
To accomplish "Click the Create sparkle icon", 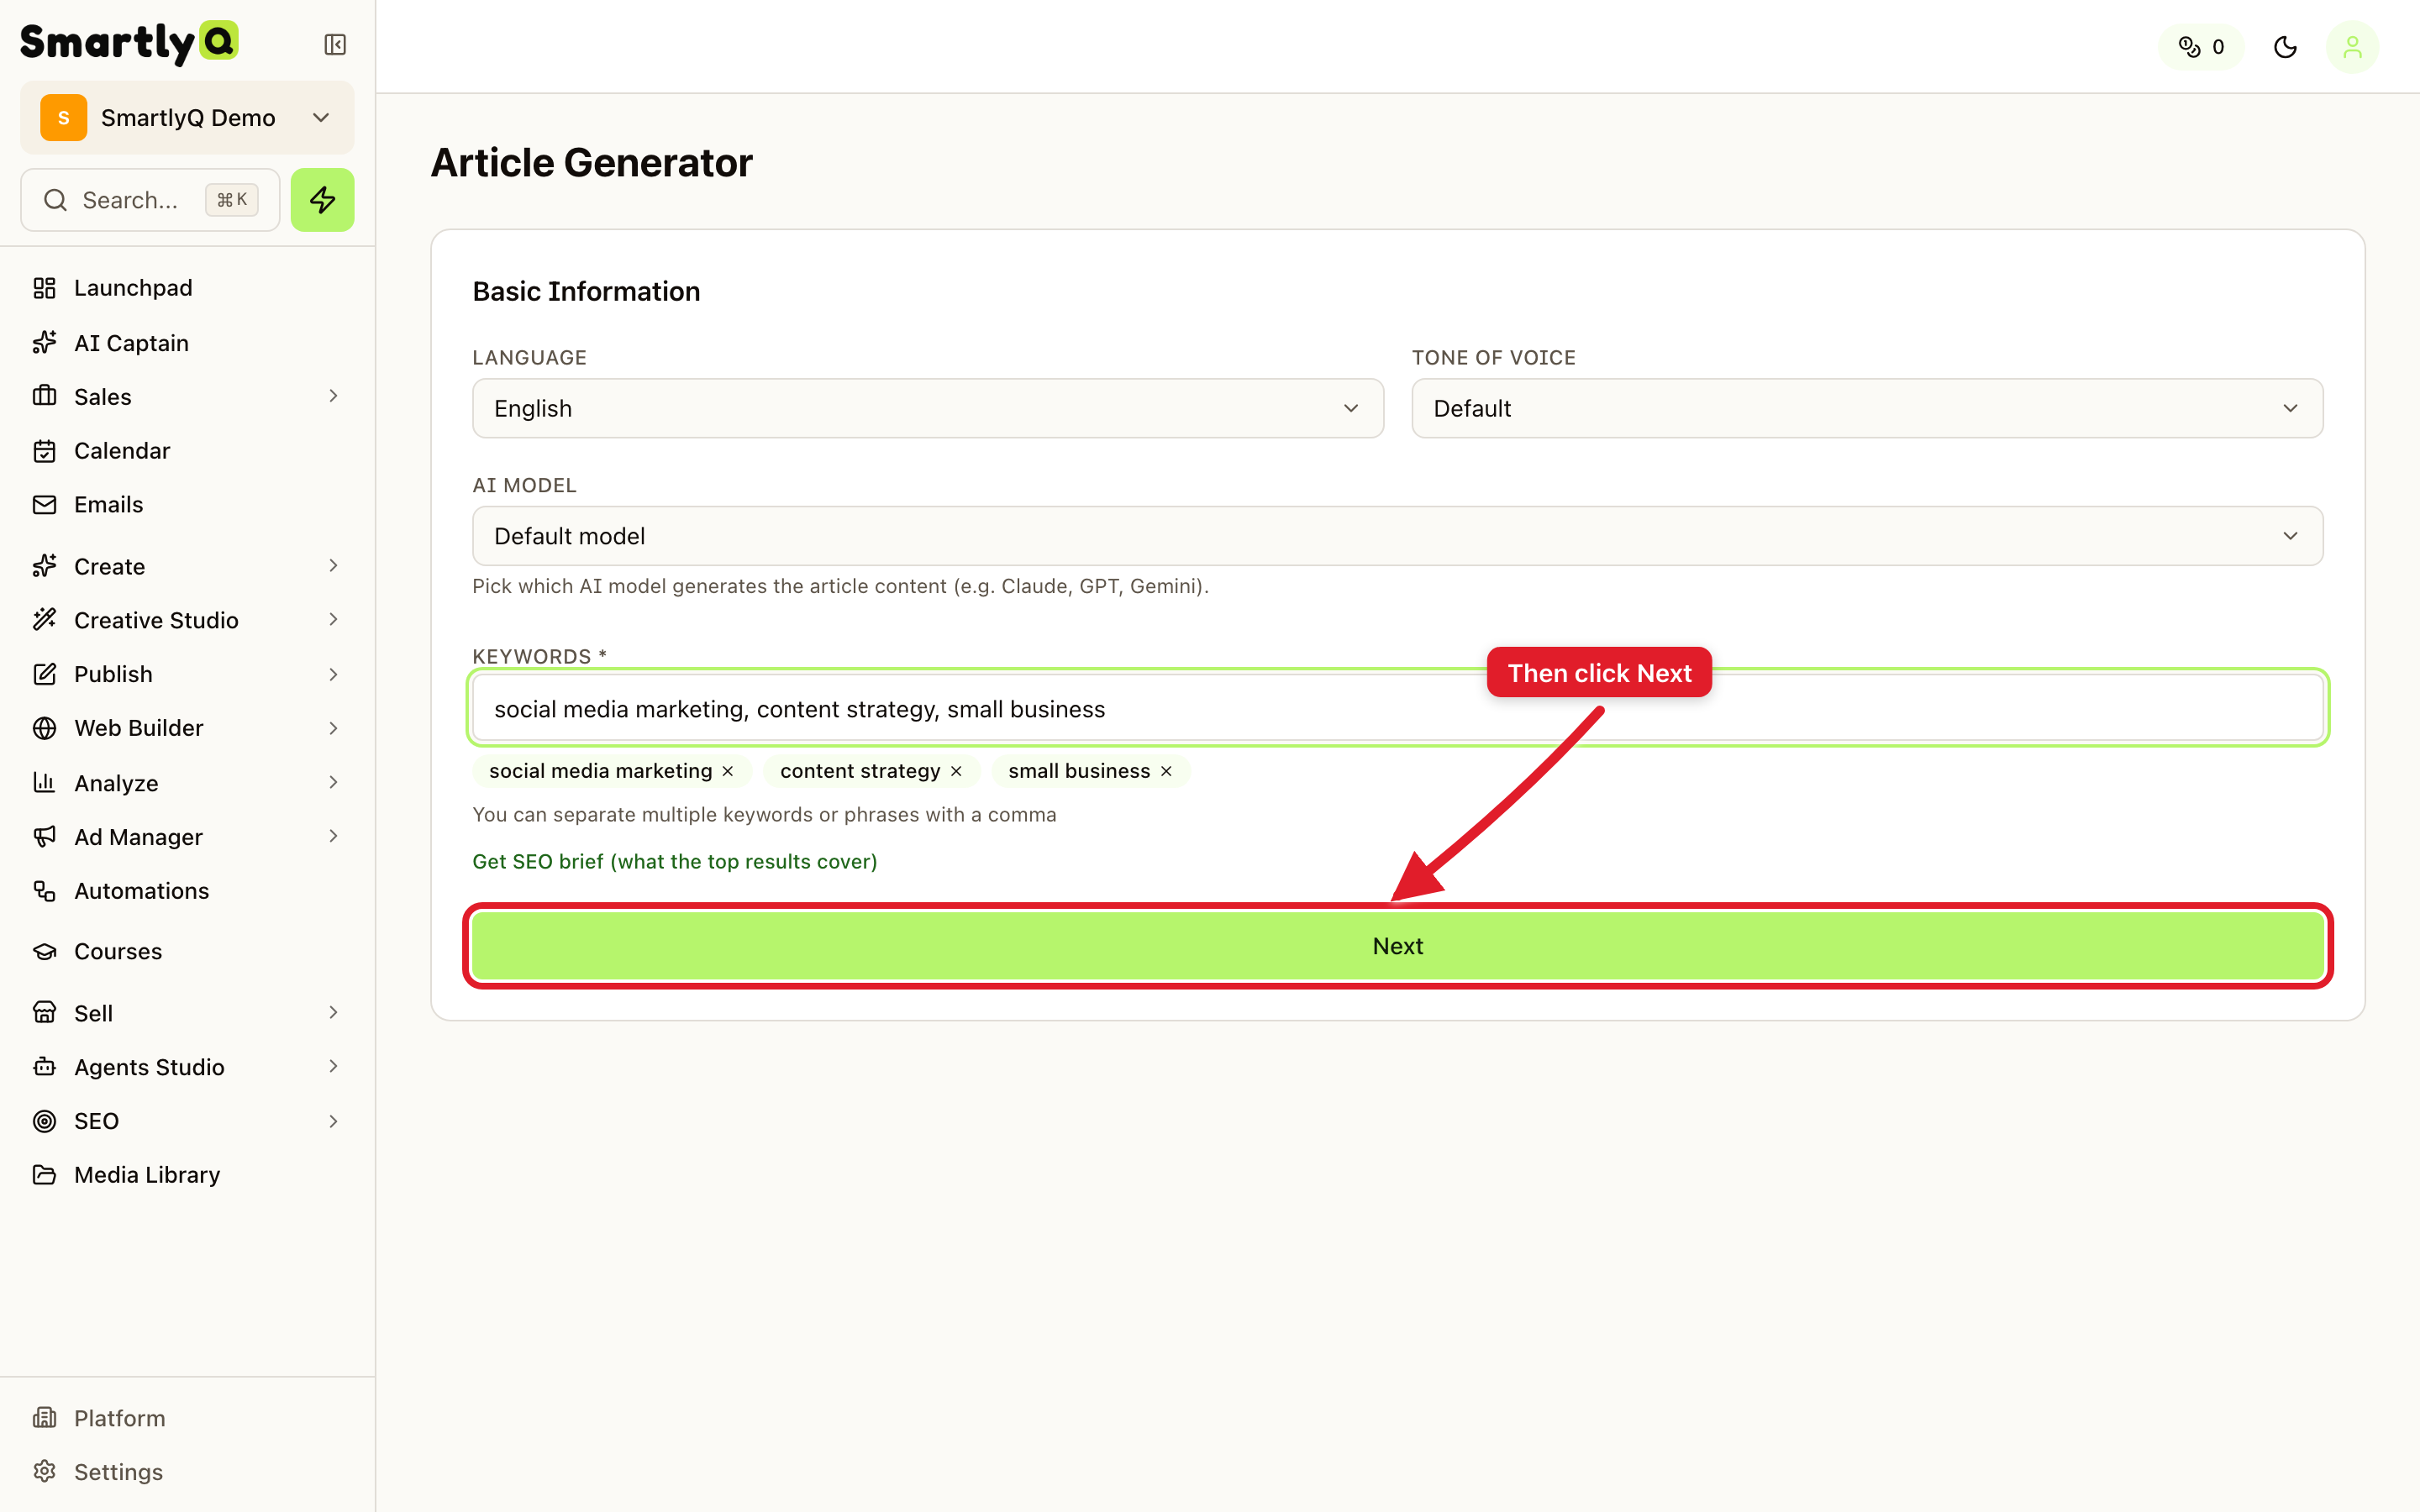I will coord(44,566).
